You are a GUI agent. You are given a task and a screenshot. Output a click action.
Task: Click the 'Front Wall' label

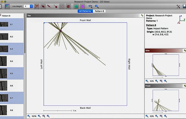[x=85, y=20]
